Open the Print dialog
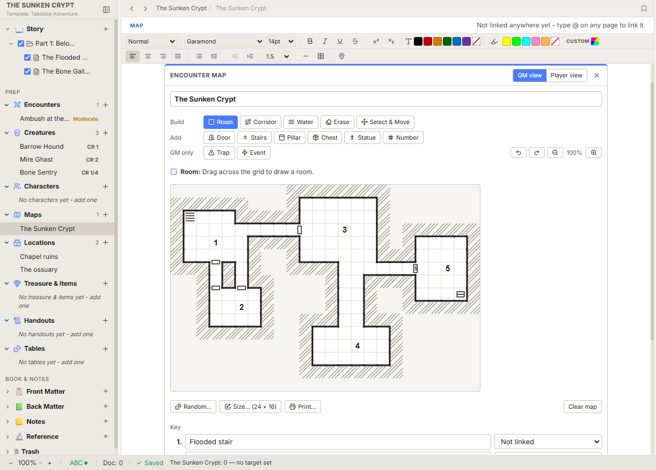The height and width of the screenshot is (470, 656). (303, 407)
